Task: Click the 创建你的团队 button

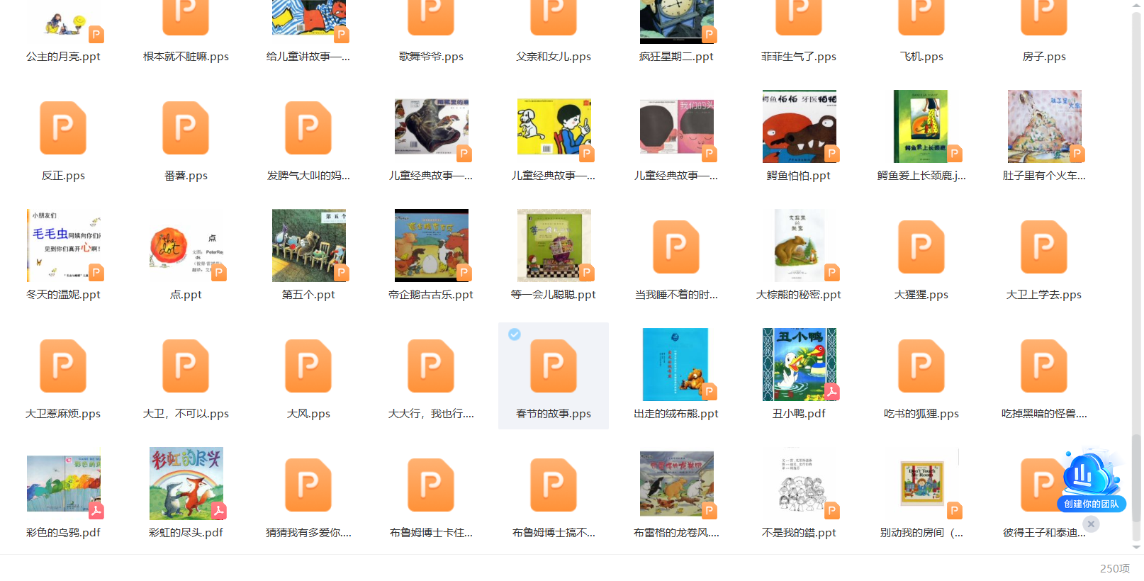Action: point(1091,504)
